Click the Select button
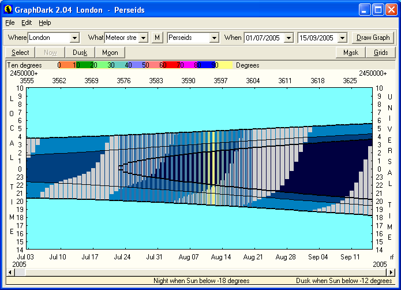401x290 pixels. (20, 53)
